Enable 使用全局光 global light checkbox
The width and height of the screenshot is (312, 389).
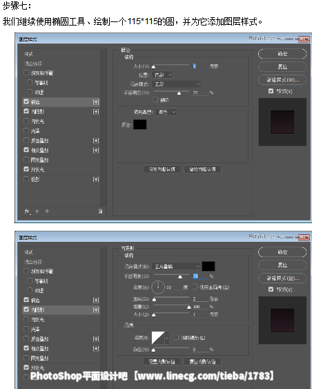pyautogui.click(x=195, y=287)
